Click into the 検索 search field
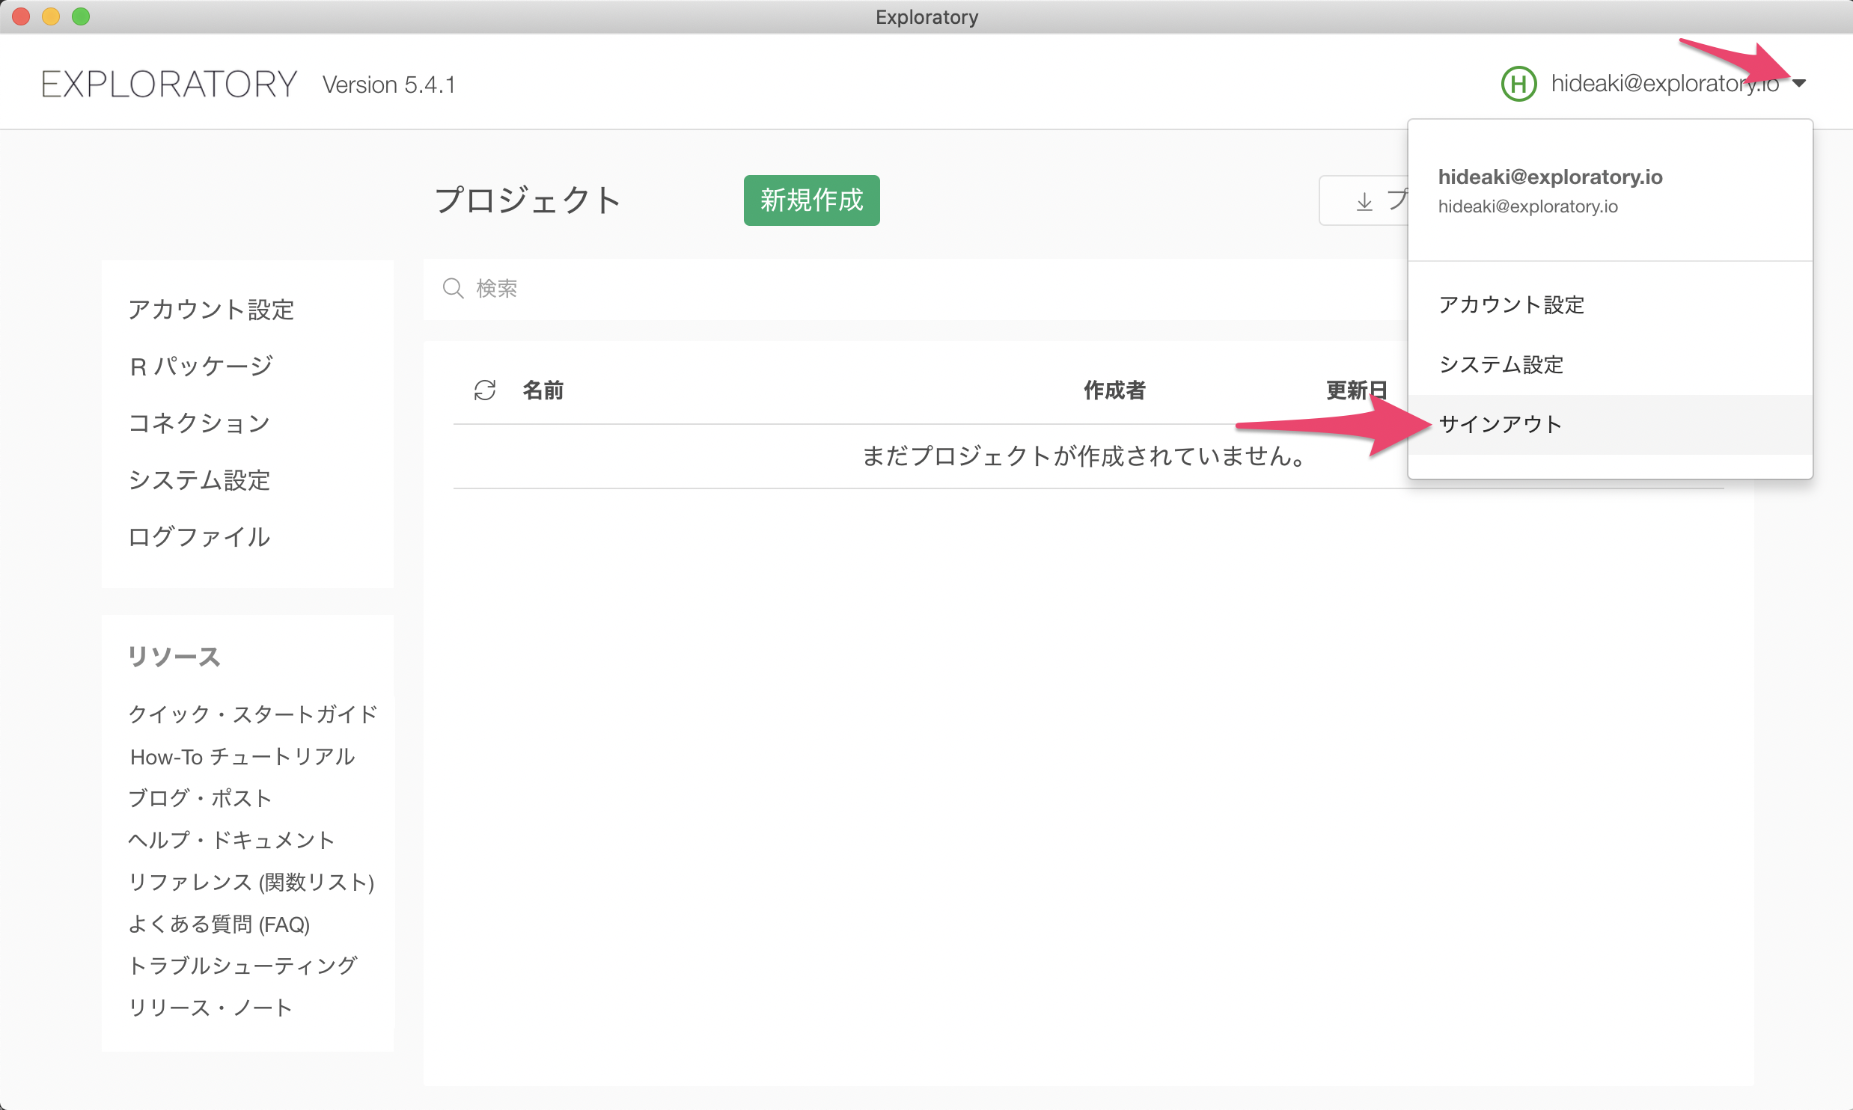The height and width of the screenshot is (1110, 1853). click(x=915, y=289)
